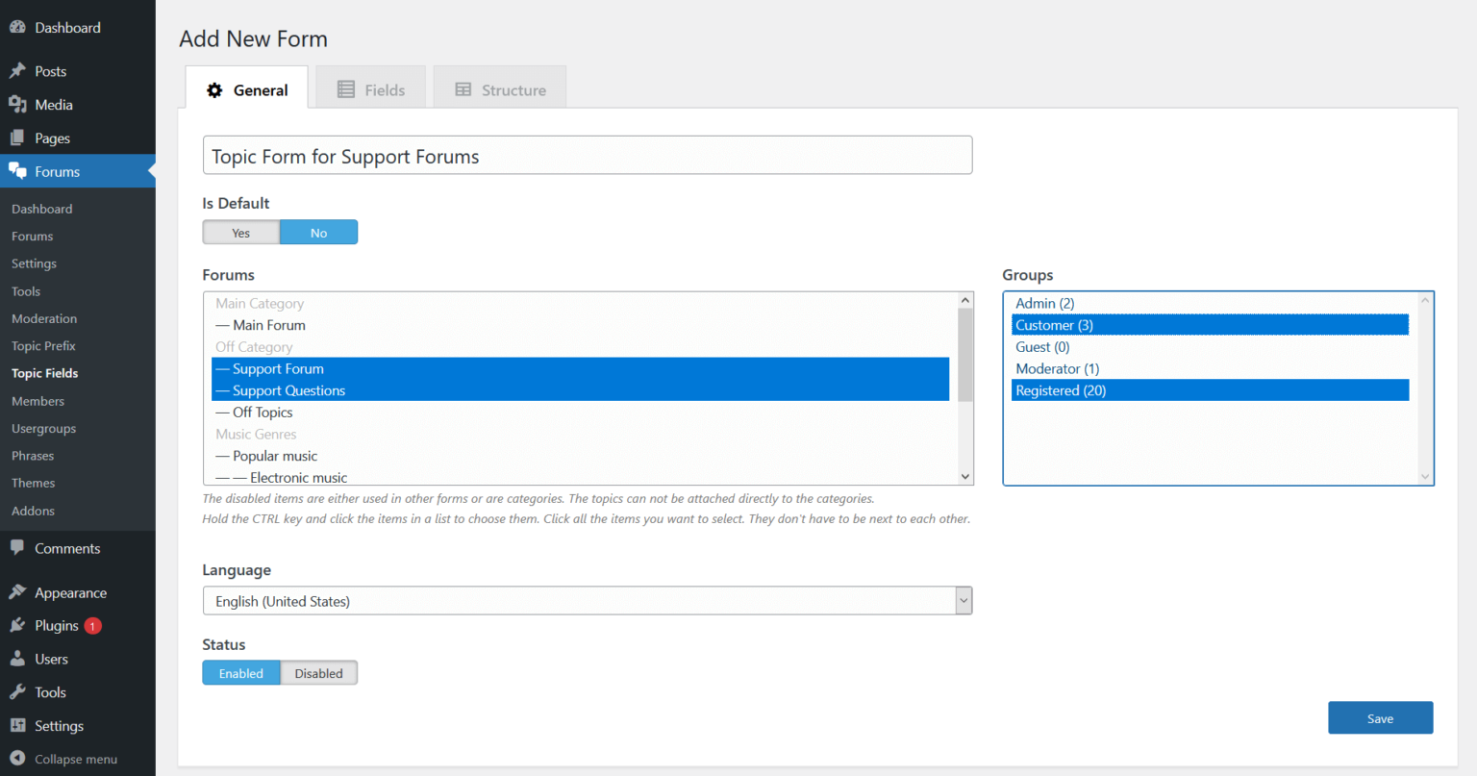
Task: Switch to the Structure tab
Action: pyautogui.click(x=500, y=89)
